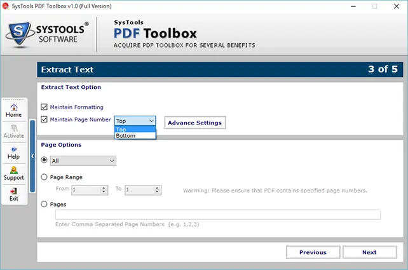Decrease the To page value with down arrow
Viewport: 408px width, 270px height.
click(x=157, y=192)
